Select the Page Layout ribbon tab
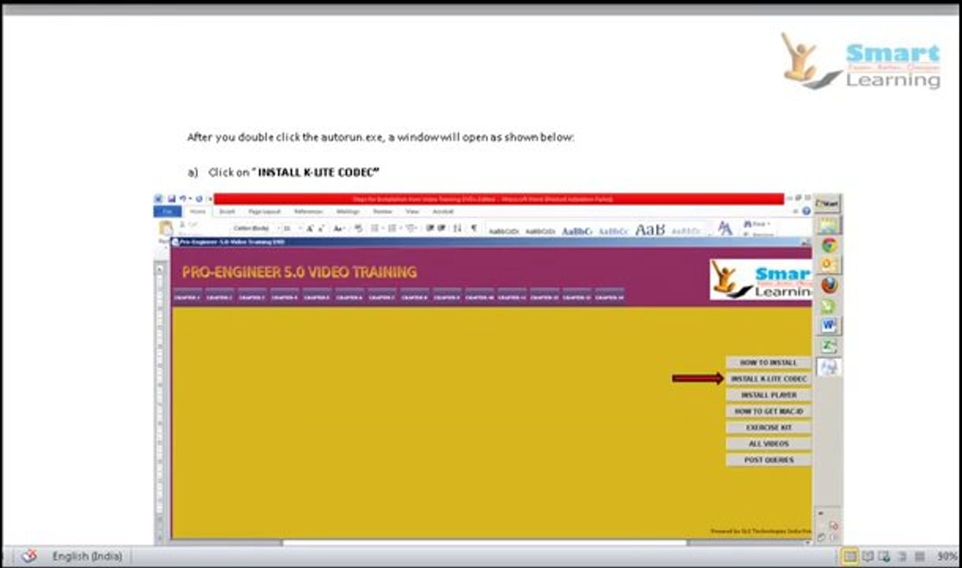This screenshot has width=962, height=568. coord(264,211)
